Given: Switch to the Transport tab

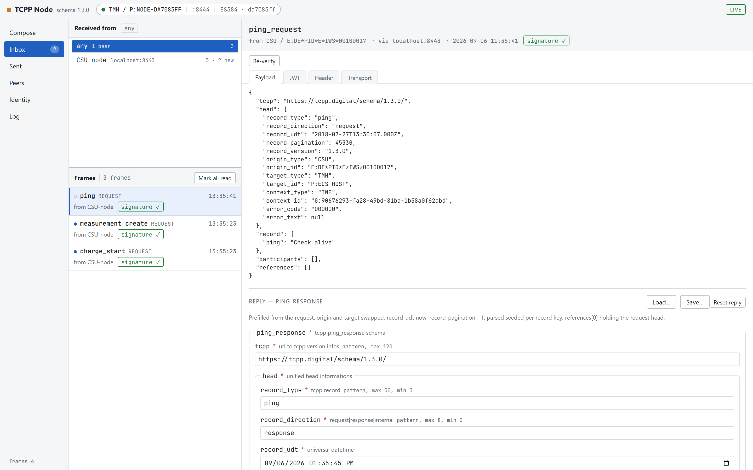Looking at the screenshot, I should click(360, 77).
